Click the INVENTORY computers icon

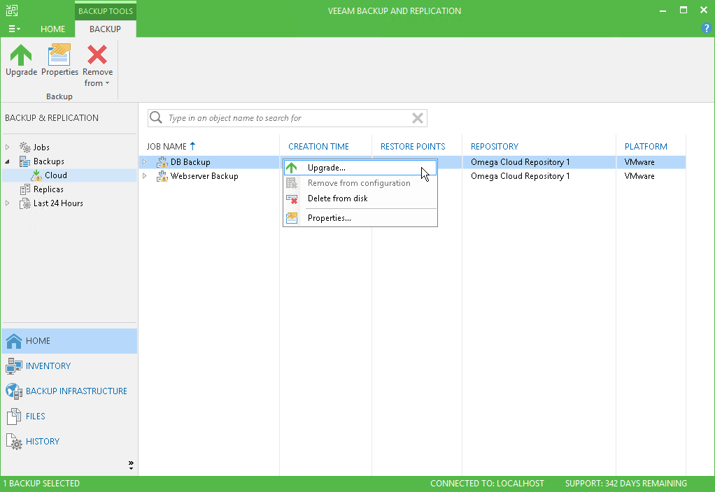pos(14,366)
